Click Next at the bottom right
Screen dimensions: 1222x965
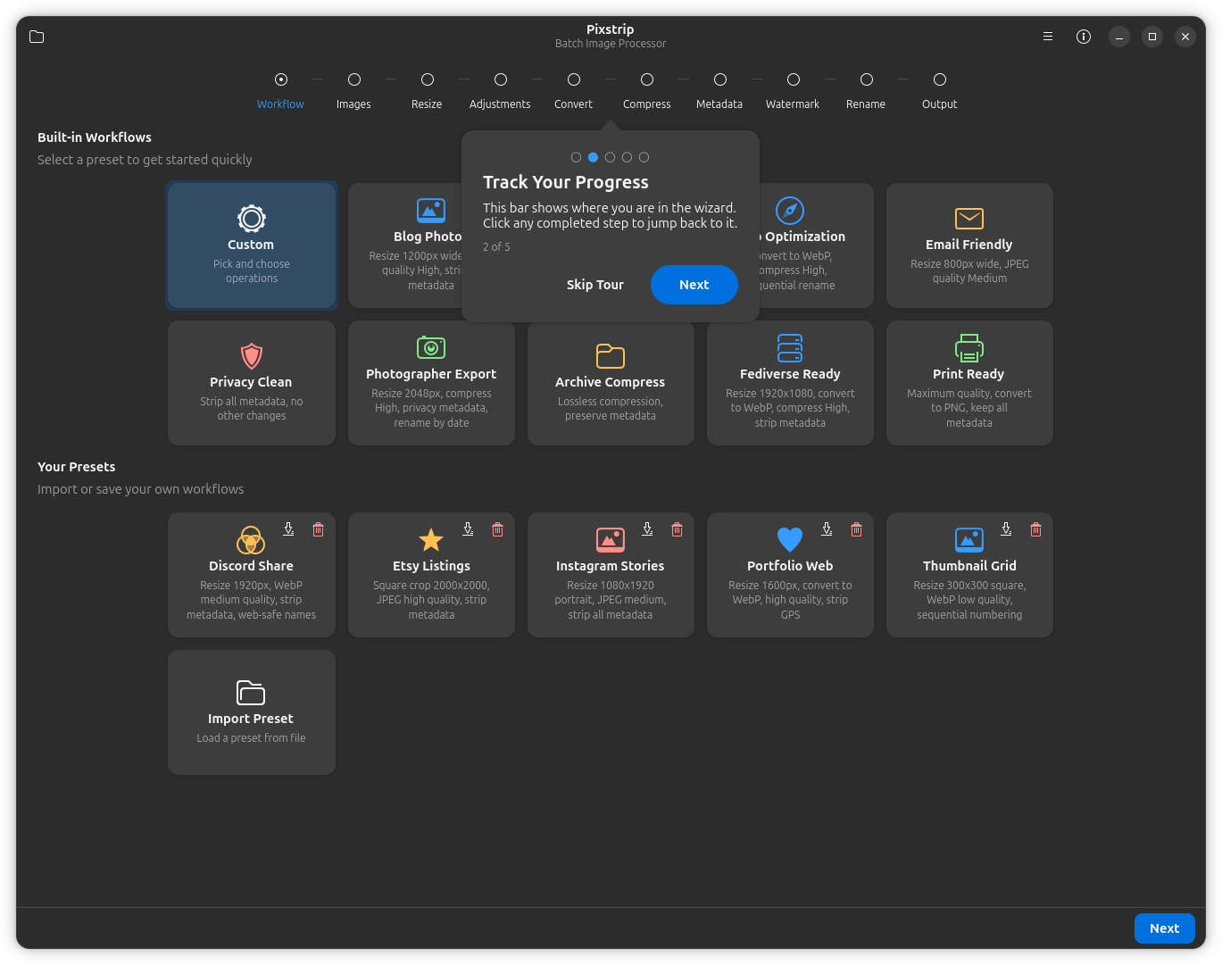click(x=1164, y=928)
